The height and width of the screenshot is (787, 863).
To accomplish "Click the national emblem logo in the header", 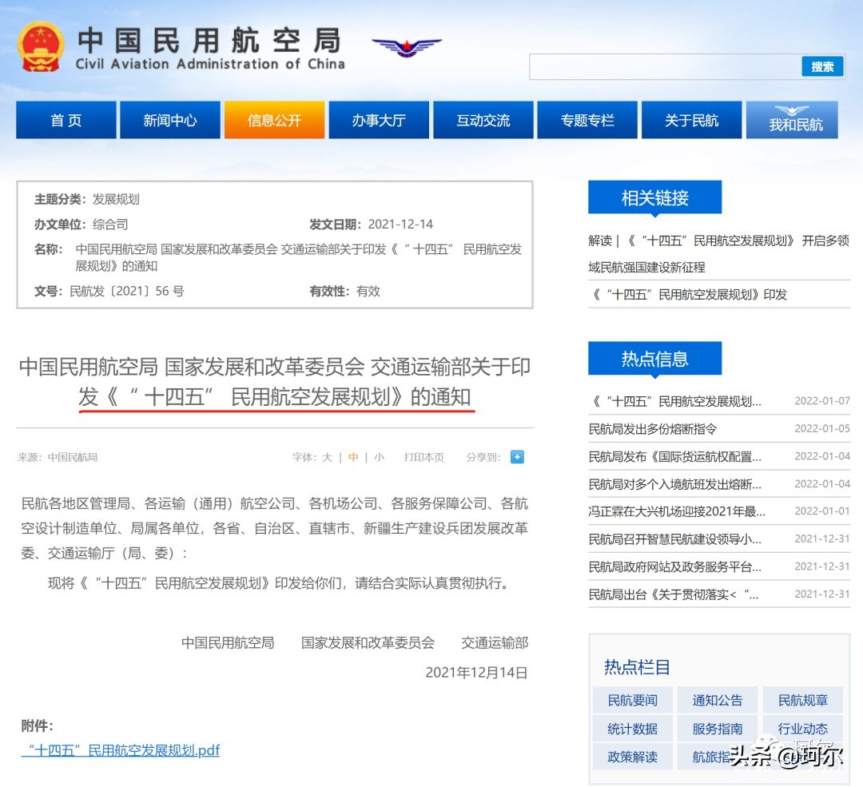I will point(41,46).
